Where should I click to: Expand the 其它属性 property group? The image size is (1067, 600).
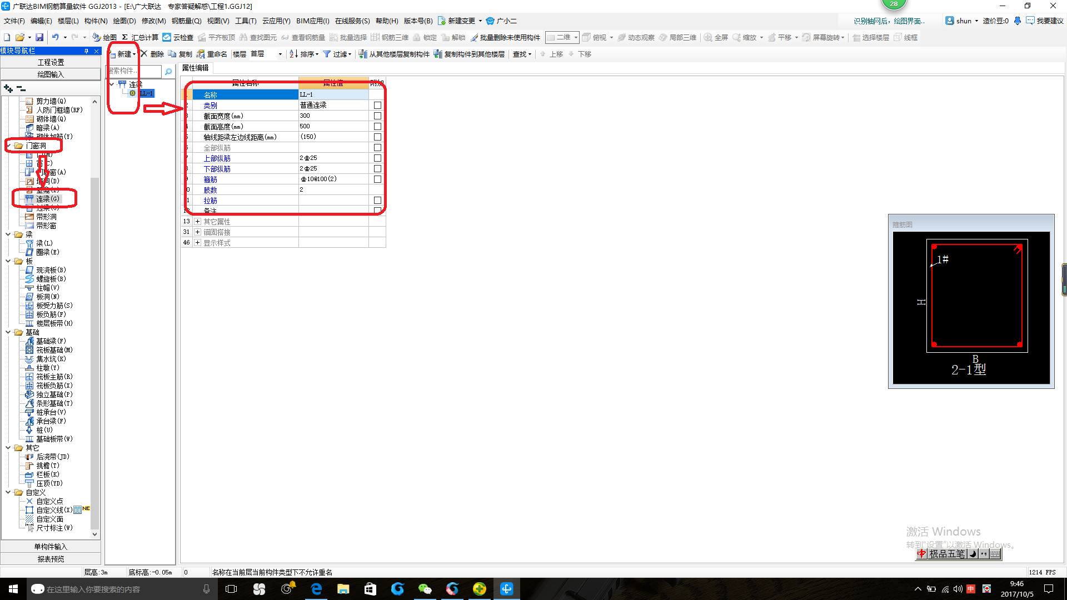pyautogui.click(x=197, y=221)
